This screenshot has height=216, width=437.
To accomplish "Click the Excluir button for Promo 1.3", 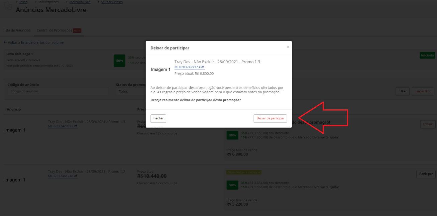I will 428,124.
